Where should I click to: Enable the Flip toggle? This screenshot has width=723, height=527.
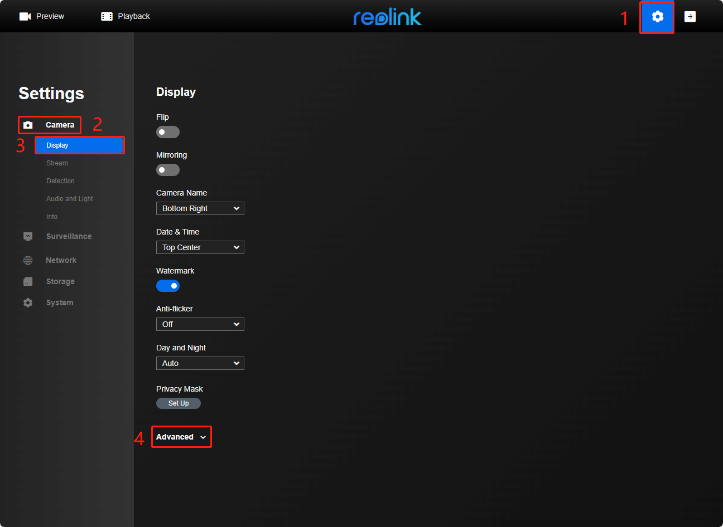click(167, 132)
